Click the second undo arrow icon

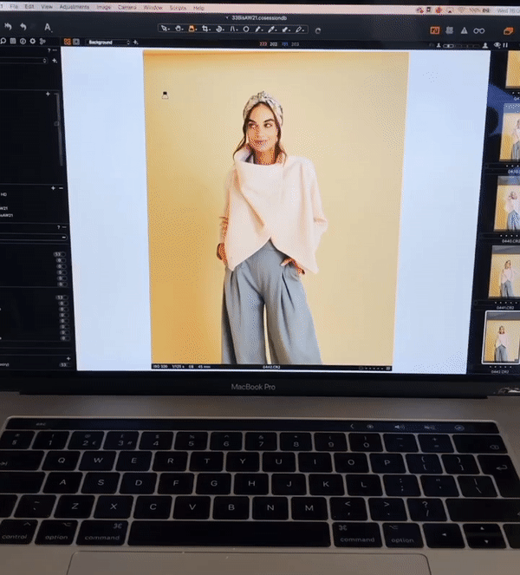click(x=23, y=26)
